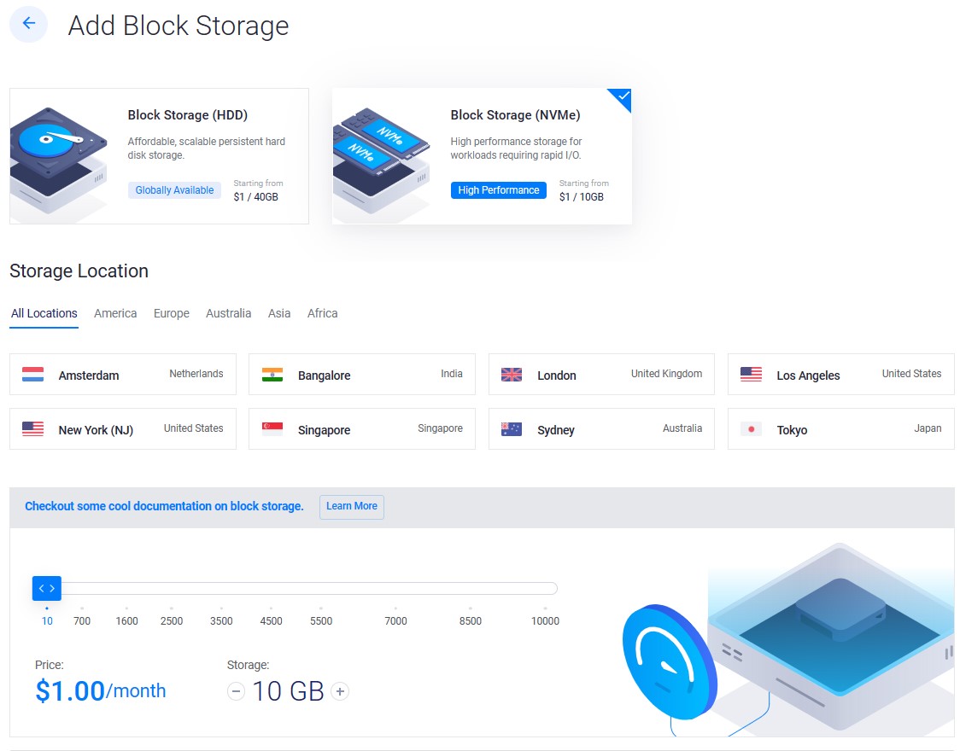
Task: Decrease storage with the minus stepper
Action: 236,691
